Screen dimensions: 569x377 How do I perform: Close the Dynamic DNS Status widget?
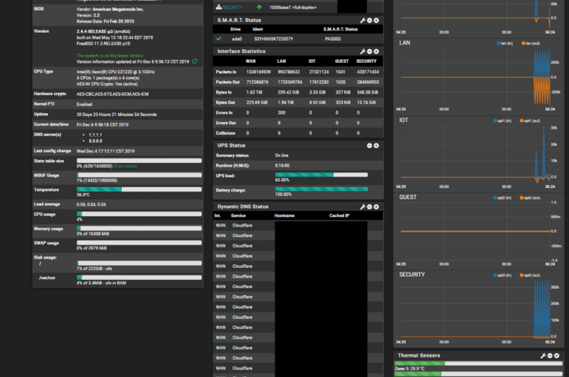tap(376, 207)
